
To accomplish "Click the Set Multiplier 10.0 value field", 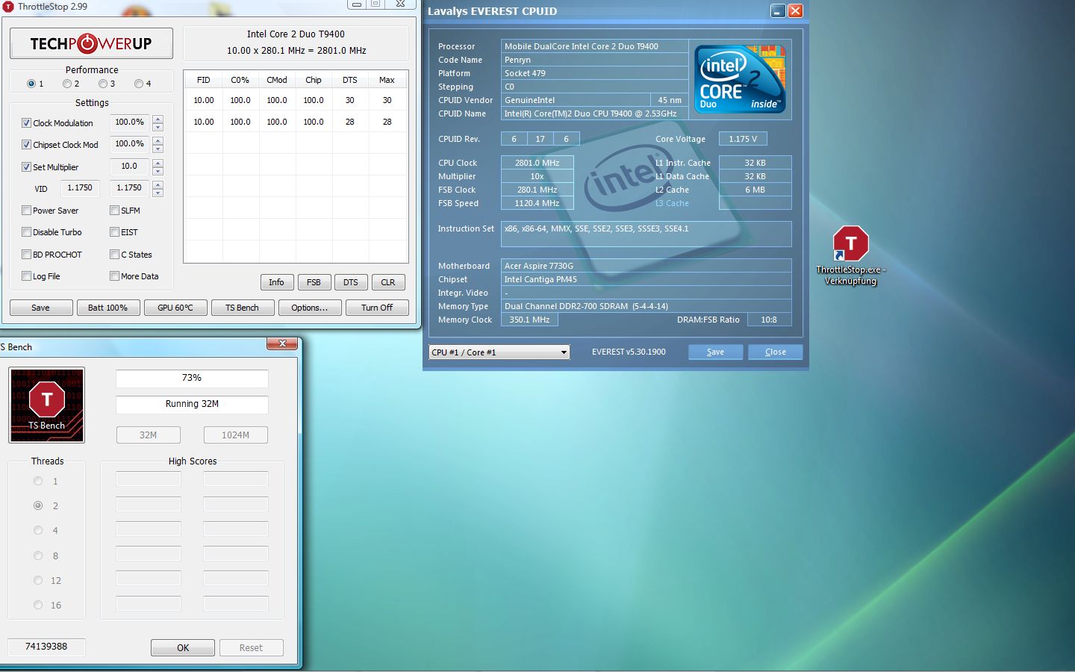I will (130, 167).
